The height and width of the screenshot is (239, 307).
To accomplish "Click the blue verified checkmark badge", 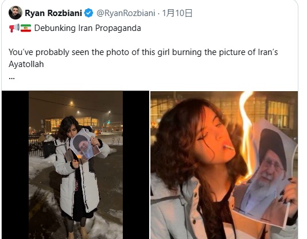I will point(88,13).
